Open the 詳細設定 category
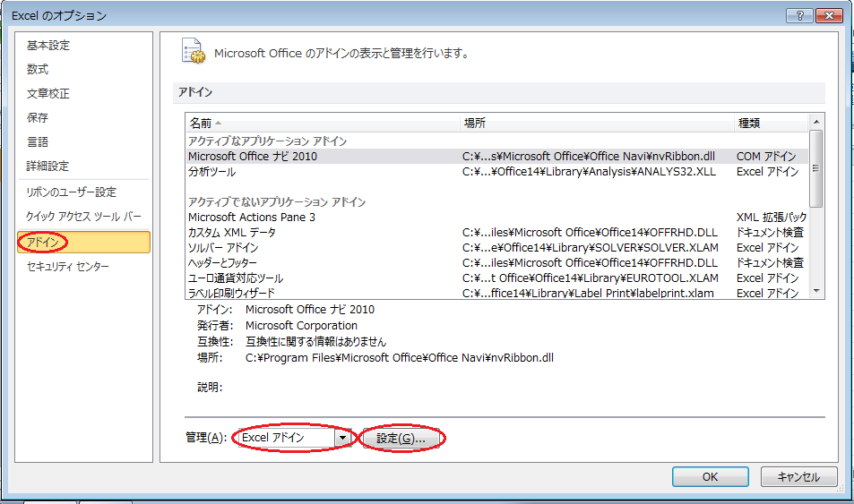 (47, 166)
